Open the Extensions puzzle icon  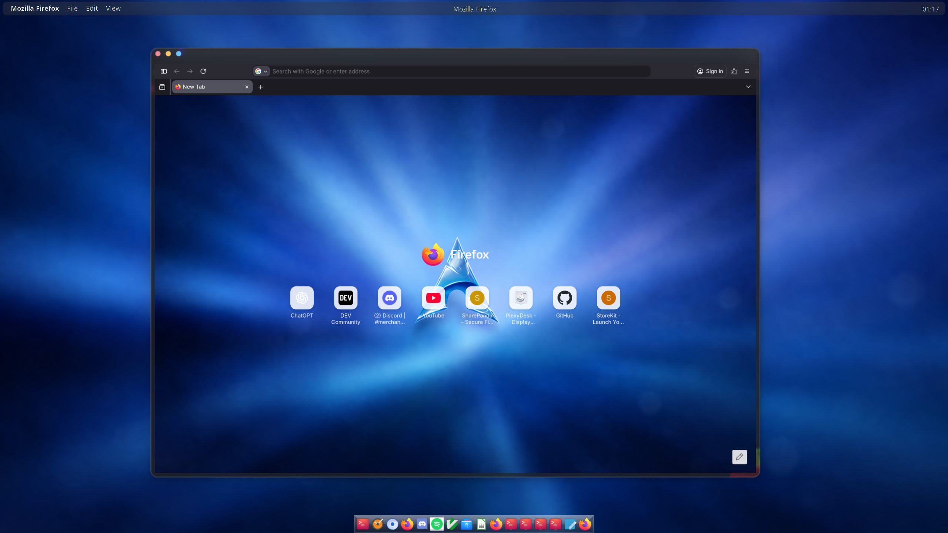click(x=734, y=71)
